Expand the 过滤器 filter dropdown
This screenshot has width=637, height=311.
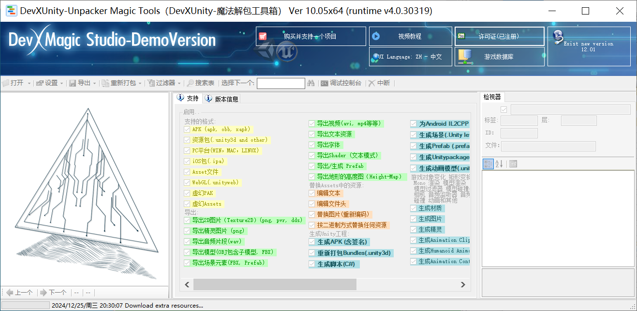[x=179, y=83]
